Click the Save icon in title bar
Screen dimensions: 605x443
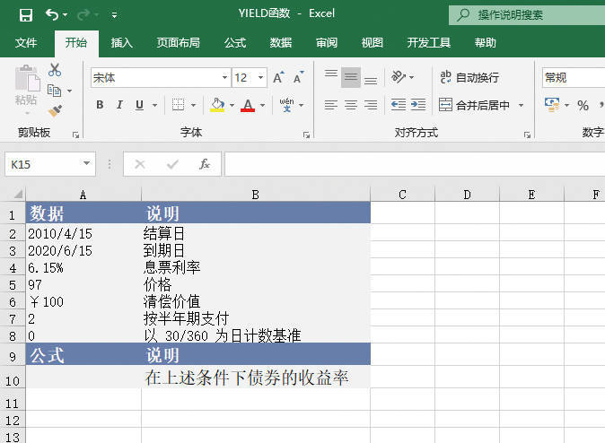coord(25,14)
